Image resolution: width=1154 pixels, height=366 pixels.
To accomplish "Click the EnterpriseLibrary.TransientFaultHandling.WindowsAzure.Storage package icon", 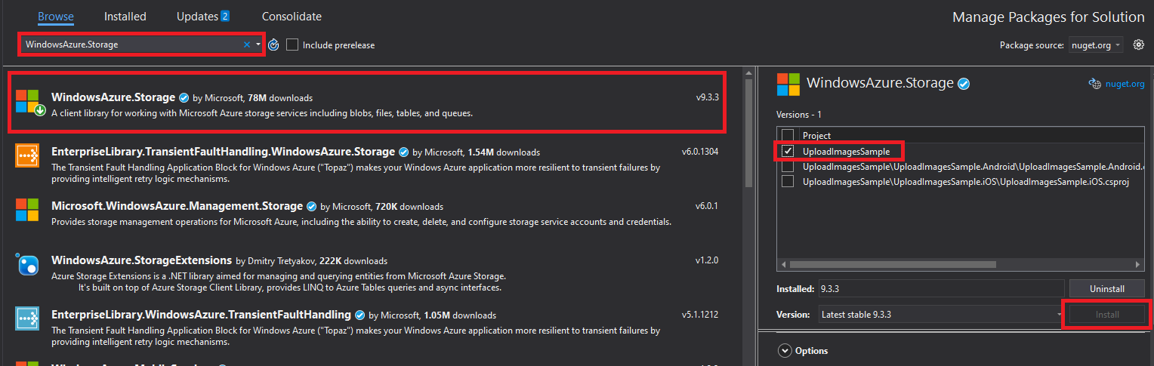I will tap(28, 155).
